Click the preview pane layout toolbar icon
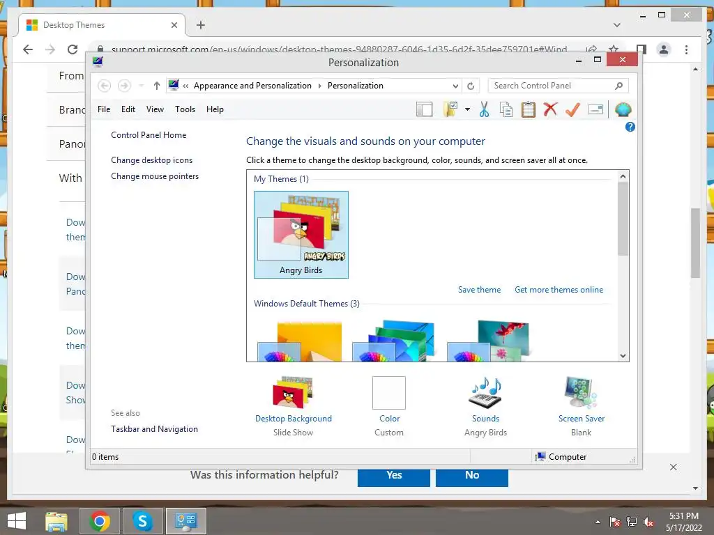Screen dimensions: 714x535 425,109
